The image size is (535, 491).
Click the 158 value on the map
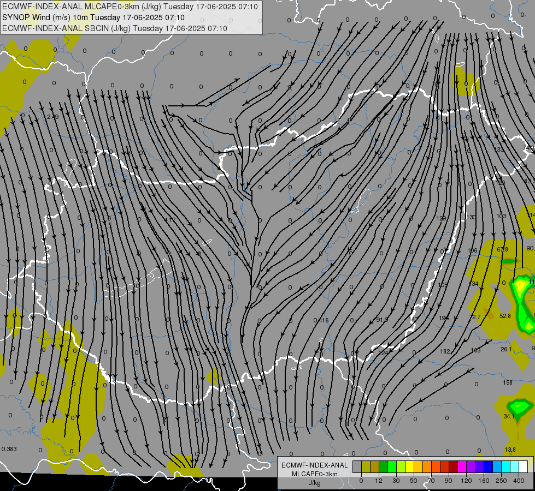(x=508, y=382)
